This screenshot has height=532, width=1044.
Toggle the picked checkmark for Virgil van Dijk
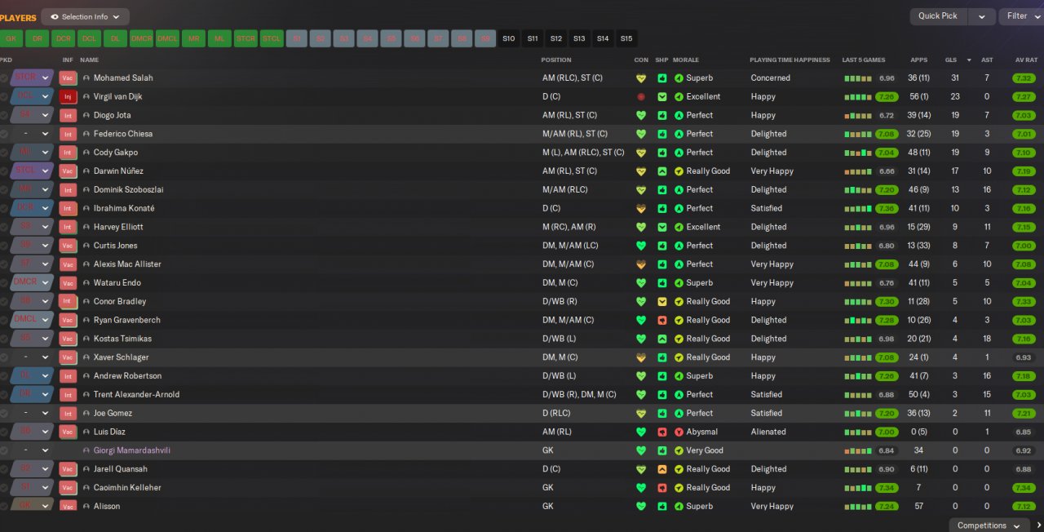point(4,97)
